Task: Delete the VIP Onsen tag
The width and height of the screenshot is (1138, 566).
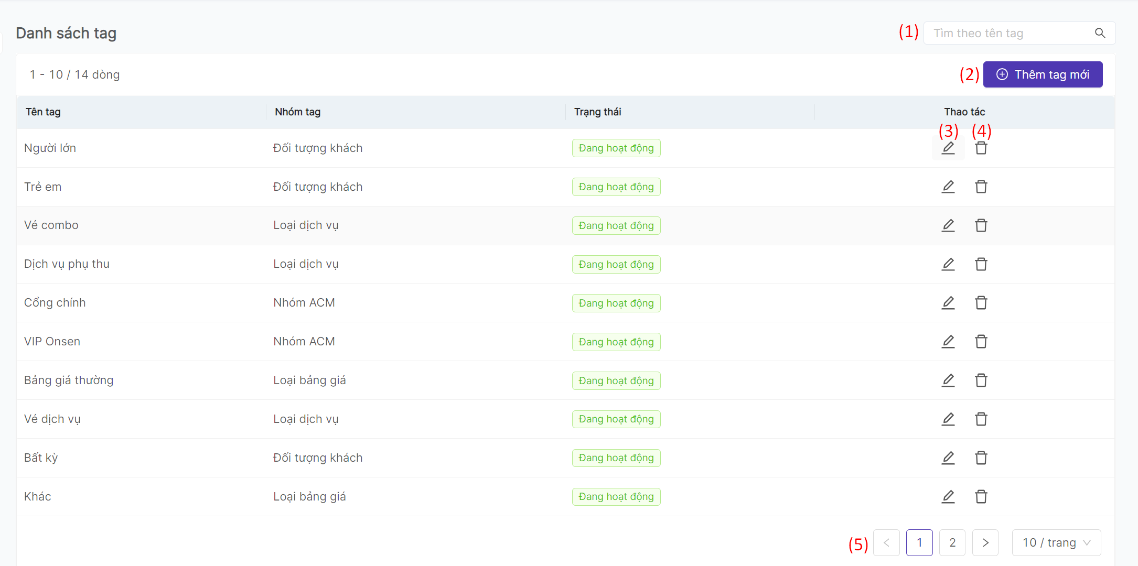Action: pos(981,342)
